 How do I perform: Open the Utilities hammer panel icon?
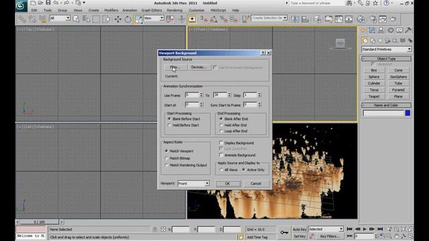(x=408, y=30)
